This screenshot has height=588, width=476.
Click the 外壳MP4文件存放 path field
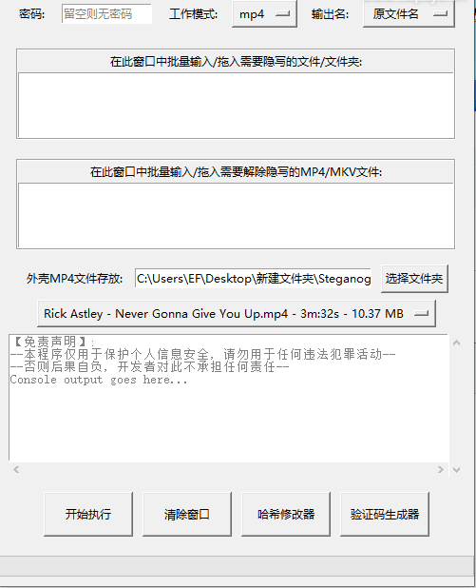tap(253, 279)
